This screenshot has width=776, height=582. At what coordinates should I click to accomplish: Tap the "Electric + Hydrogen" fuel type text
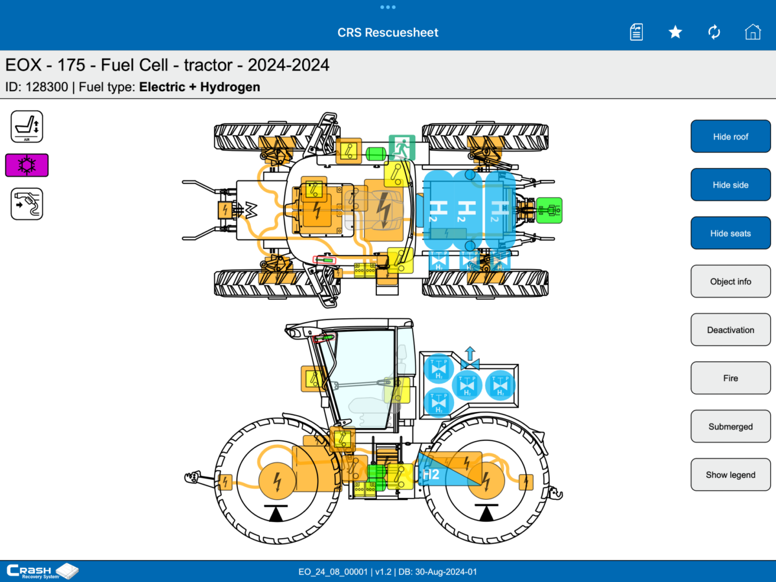click(x=200, y=87)
